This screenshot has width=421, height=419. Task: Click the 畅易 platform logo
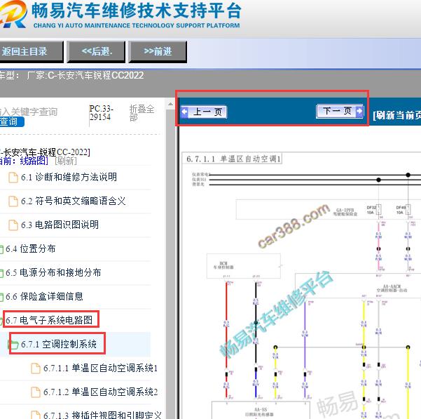click(13, 14)
